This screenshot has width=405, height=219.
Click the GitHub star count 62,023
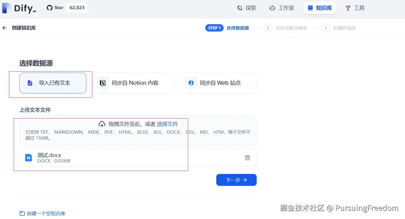click(x=77, y=8)
